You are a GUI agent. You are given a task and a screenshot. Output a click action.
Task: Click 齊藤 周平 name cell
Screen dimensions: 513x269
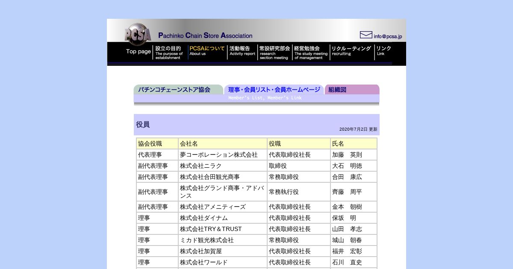354,192
